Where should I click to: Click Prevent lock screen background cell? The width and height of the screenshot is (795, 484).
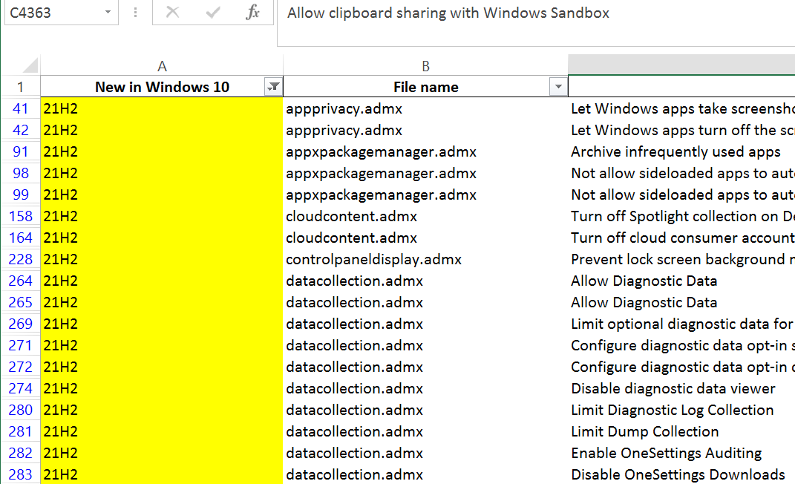[681, 259]
